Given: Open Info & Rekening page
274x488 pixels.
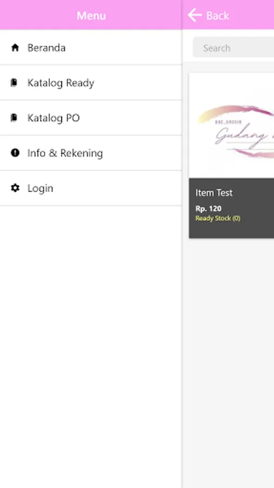Looking at the screenshot, I should tap(91, 153).
